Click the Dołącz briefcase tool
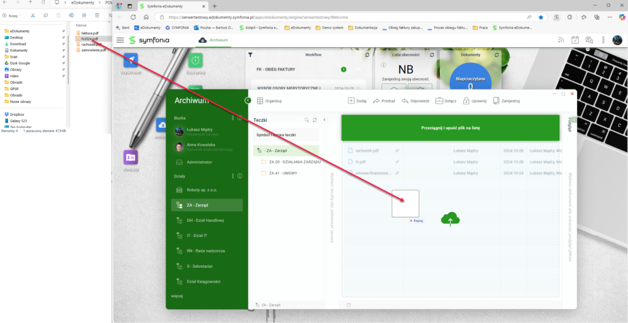Screen dimensions: 628x323 446,101
